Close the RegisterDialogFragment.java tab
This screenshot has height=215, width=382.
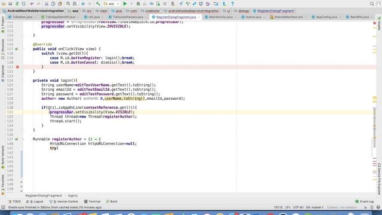199,17
